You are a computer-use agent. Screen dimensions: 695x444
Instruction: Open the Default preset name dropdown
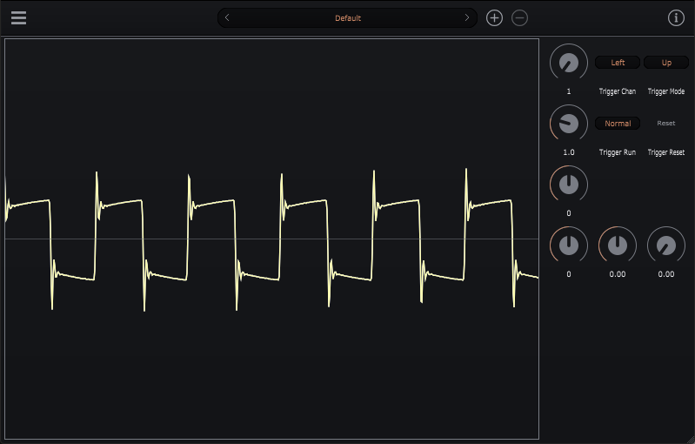click(x=348, y=17)
